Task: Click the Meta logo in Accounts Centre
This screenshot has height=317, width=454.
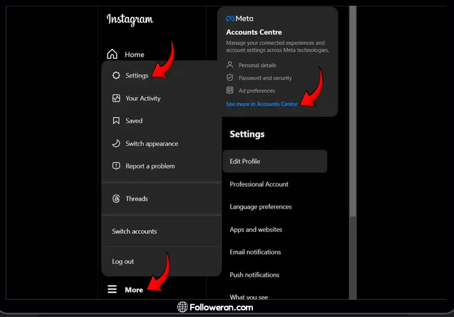Action: pos(240,18)
